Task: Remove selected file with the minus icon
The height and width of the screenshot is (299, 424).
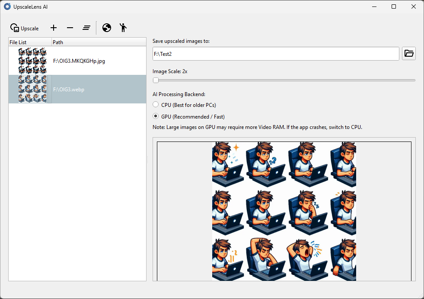Action: tap(70, 28)
